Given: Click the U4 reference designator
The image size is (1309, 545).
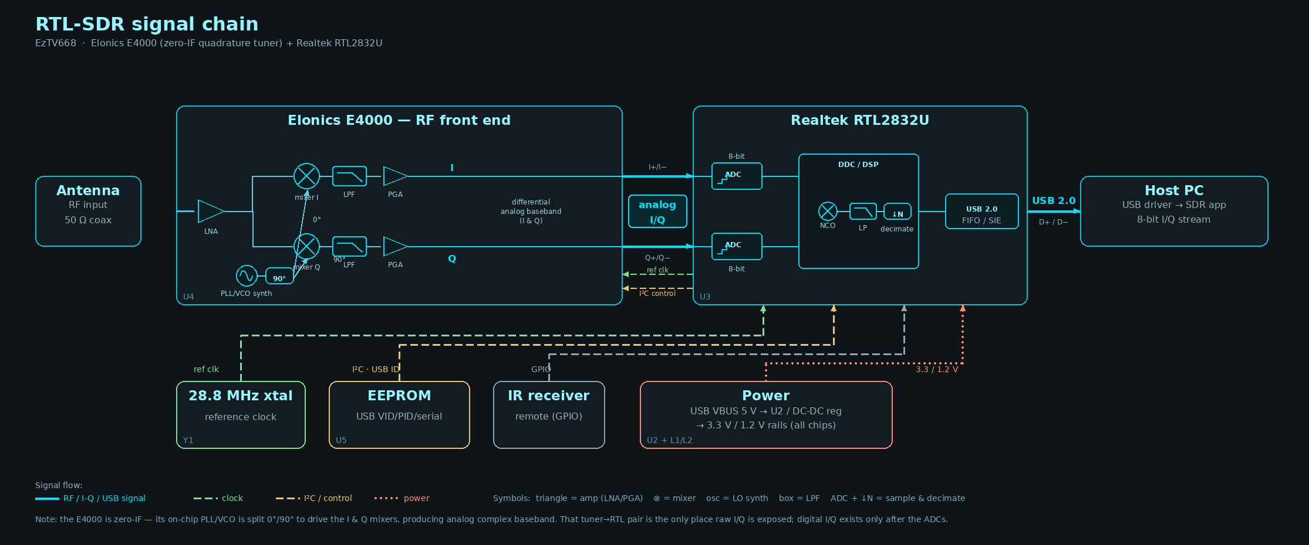Looking at the screenshot, I should [x=188, y=297].
